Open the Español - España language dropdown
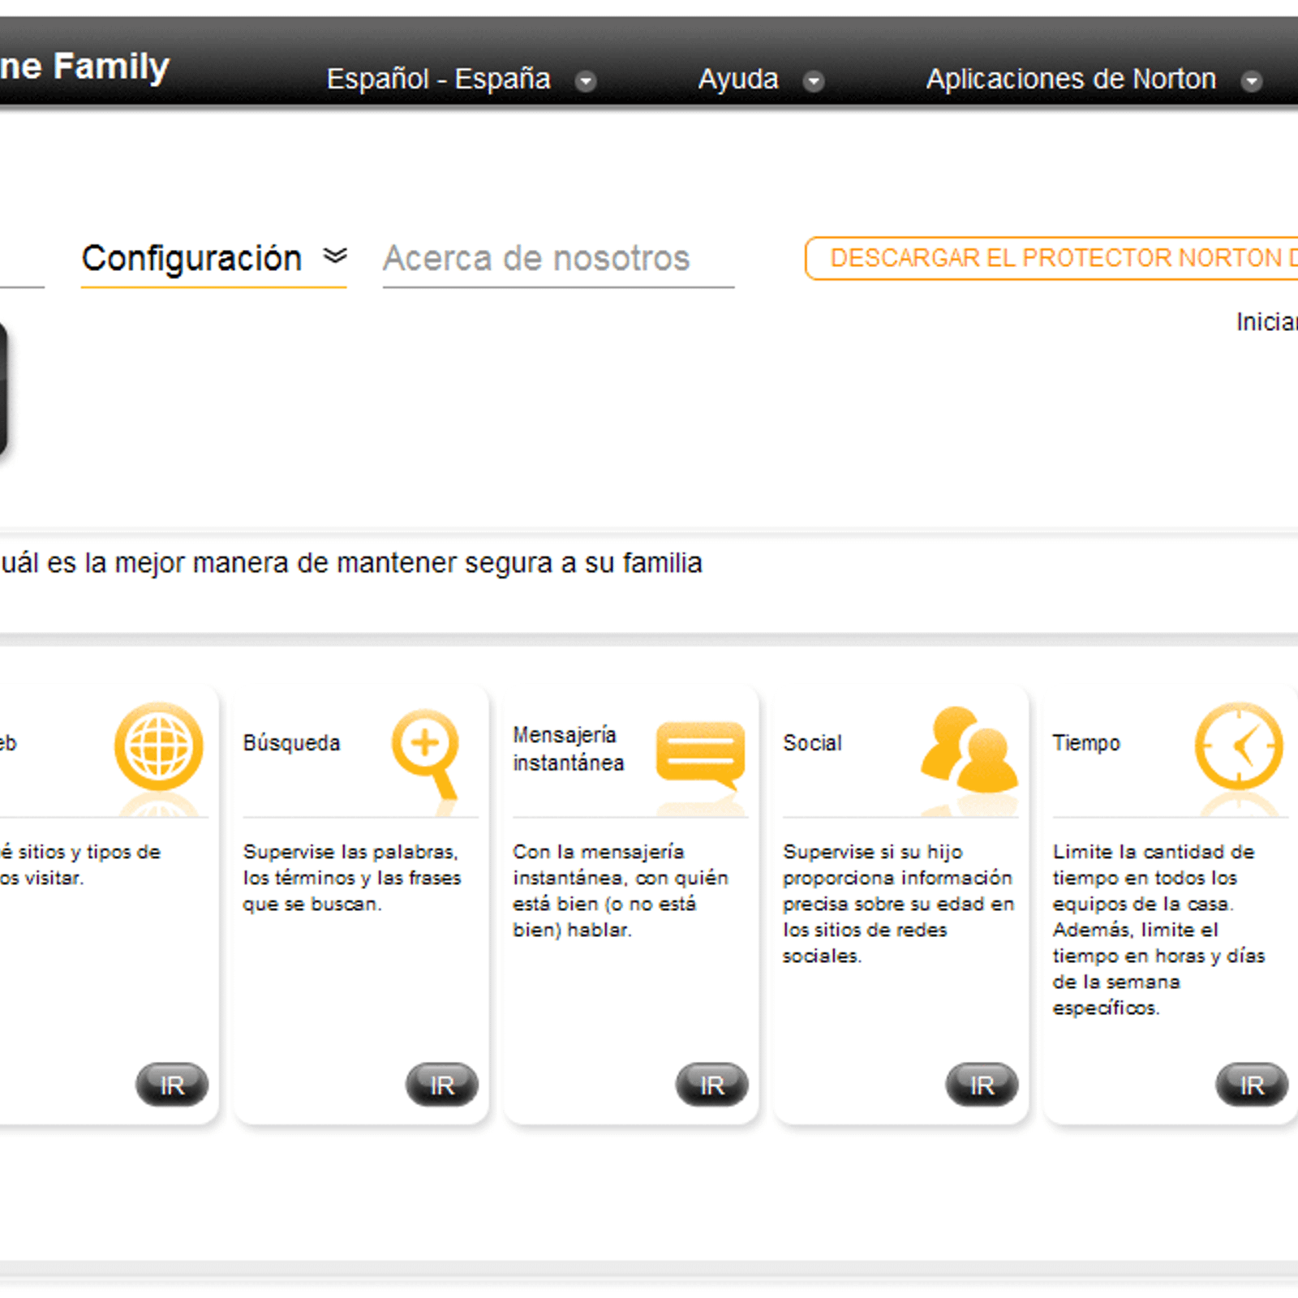This screenshot has width=1298, height=1298. (x=586, y=81)
